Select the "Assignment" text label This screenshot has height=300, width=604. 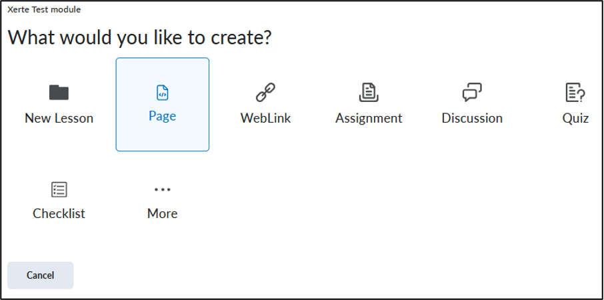coord(369,118)
